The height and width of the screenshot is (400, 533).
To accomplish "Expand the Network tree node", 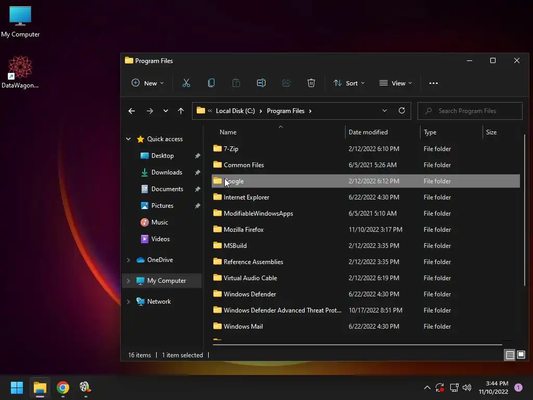I will 128,302.
